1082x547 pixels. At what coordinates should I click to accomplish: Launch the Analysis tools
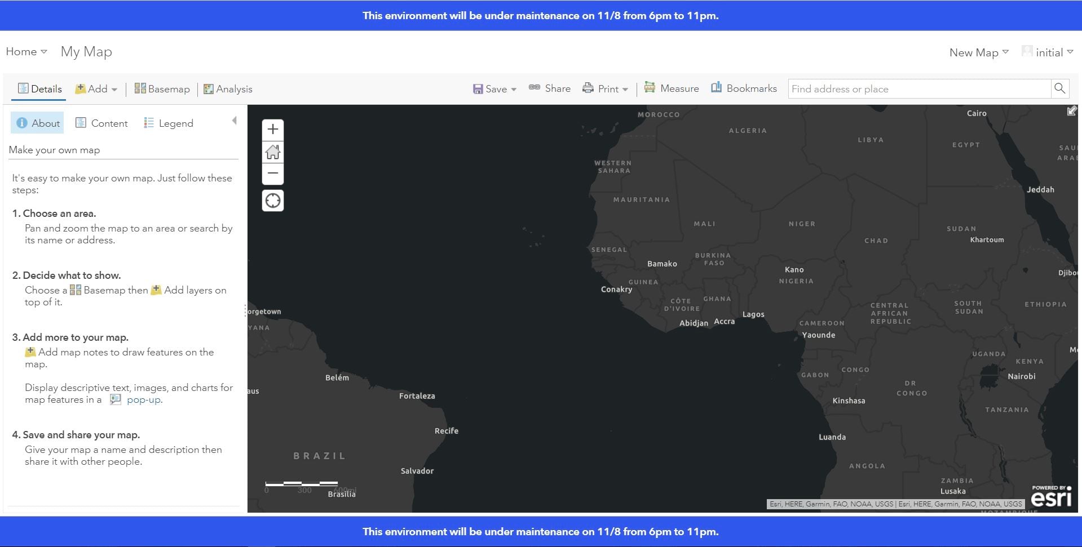click(228, 88)
